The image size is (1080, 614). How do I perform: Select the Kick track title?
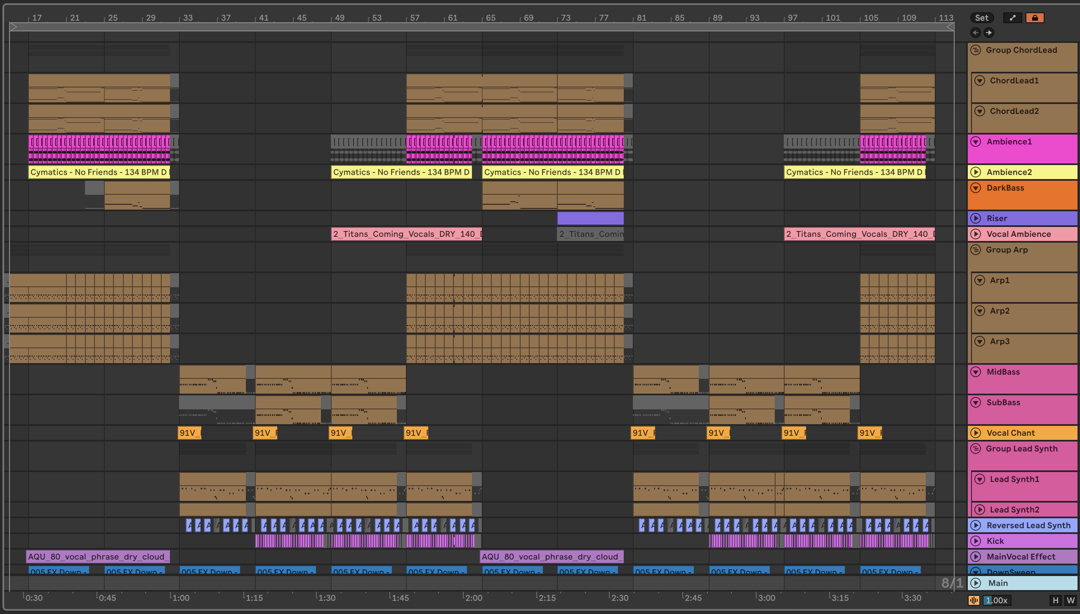tap(995, 541)
